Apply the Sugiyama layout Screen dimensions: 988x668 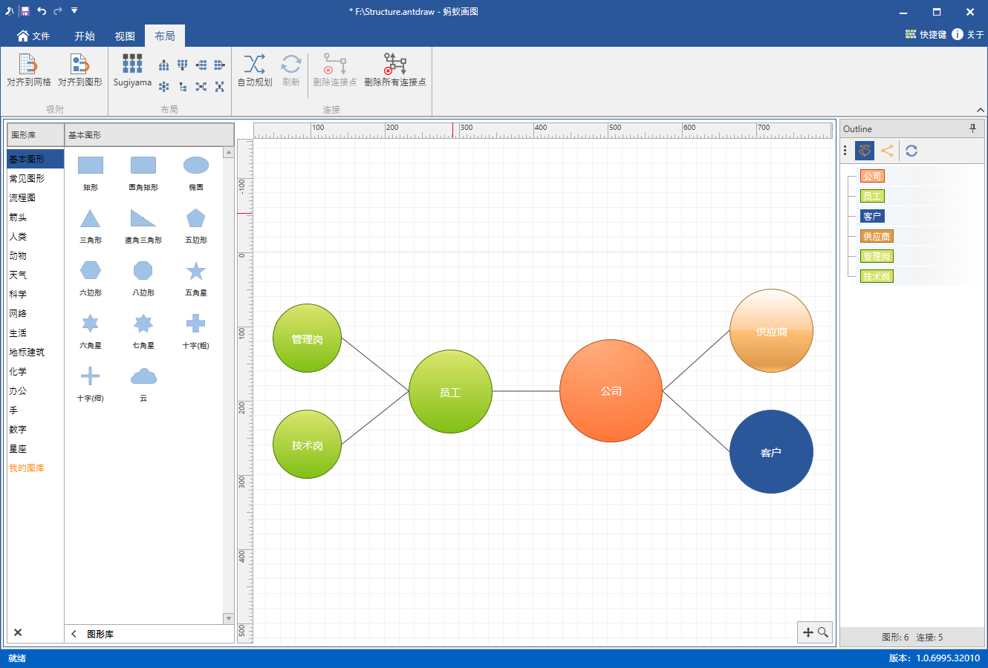132,71
